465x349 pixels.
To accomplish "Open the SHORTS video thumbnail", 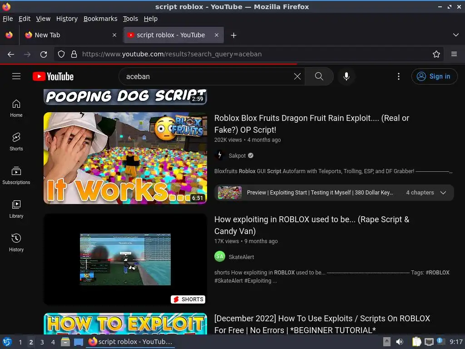I will click(x=125, y=259).
